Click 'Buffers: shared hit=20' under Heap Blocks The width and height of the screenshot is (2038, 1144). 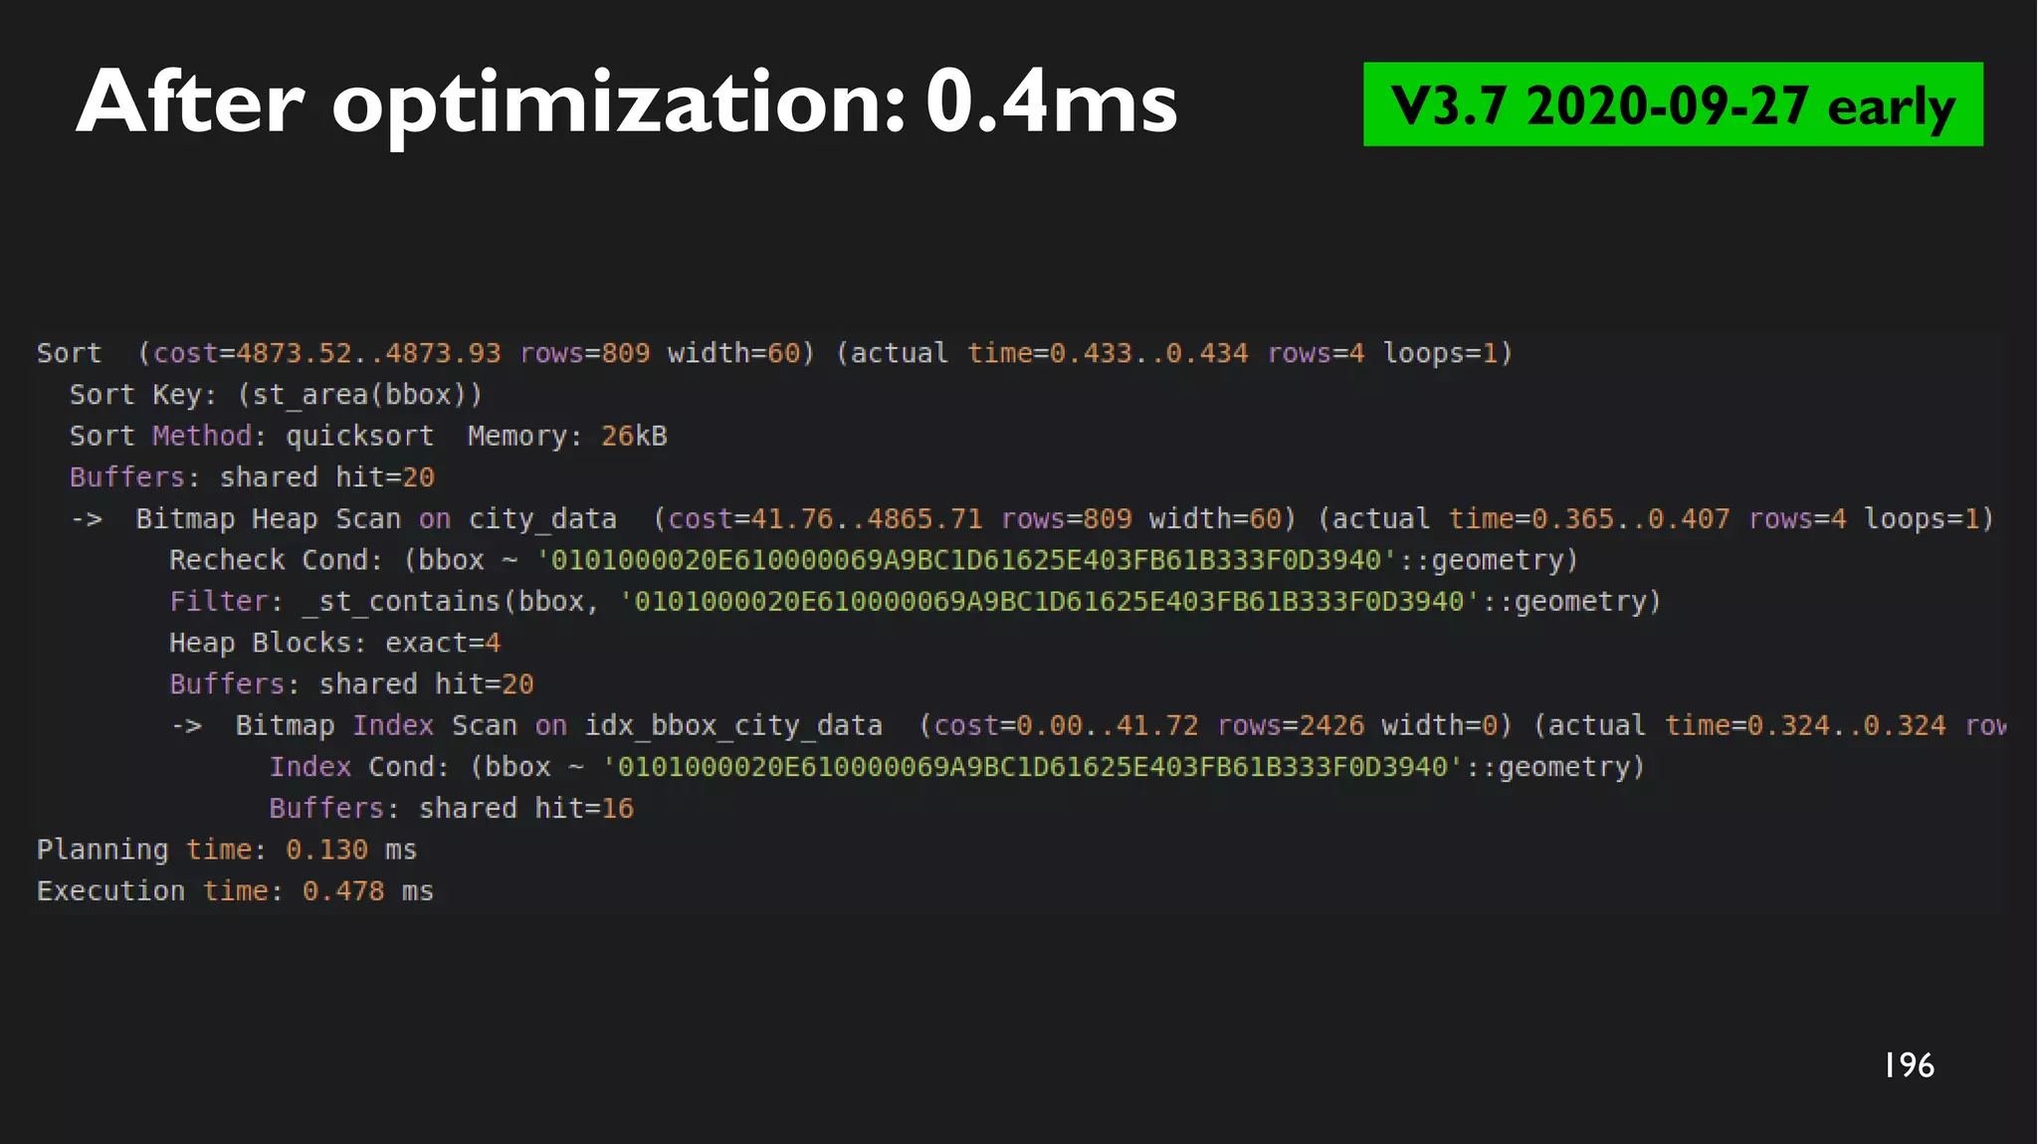(351, 684)
